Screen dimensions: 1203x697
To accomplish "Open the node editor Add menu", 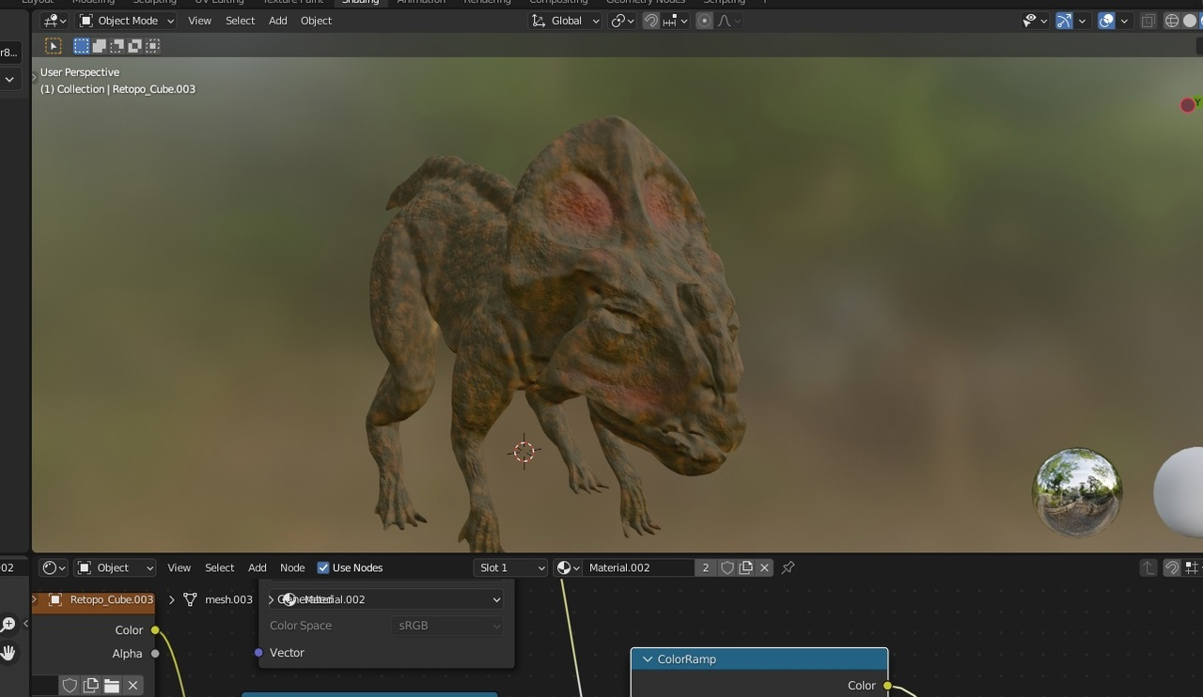I will coord(258,567).
